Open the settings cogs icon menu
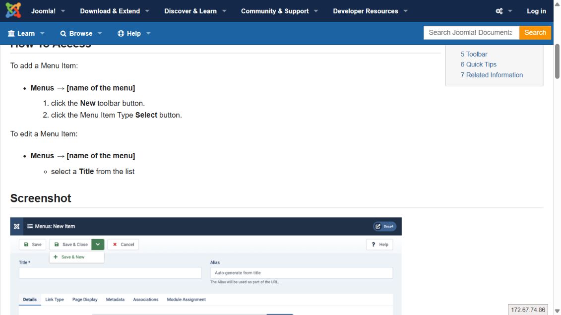Viewport: 561px width, 315px height. (499, 11)
